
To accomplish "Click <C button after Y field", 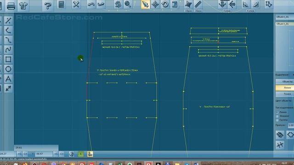I will point(56,154).
